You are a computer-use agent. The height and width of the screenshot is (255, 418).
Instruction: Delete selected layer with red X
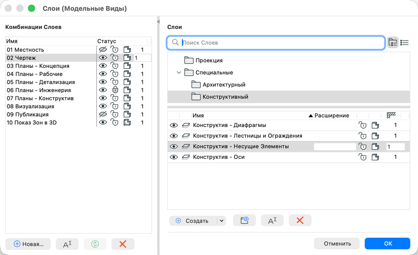tap(300, 221)
